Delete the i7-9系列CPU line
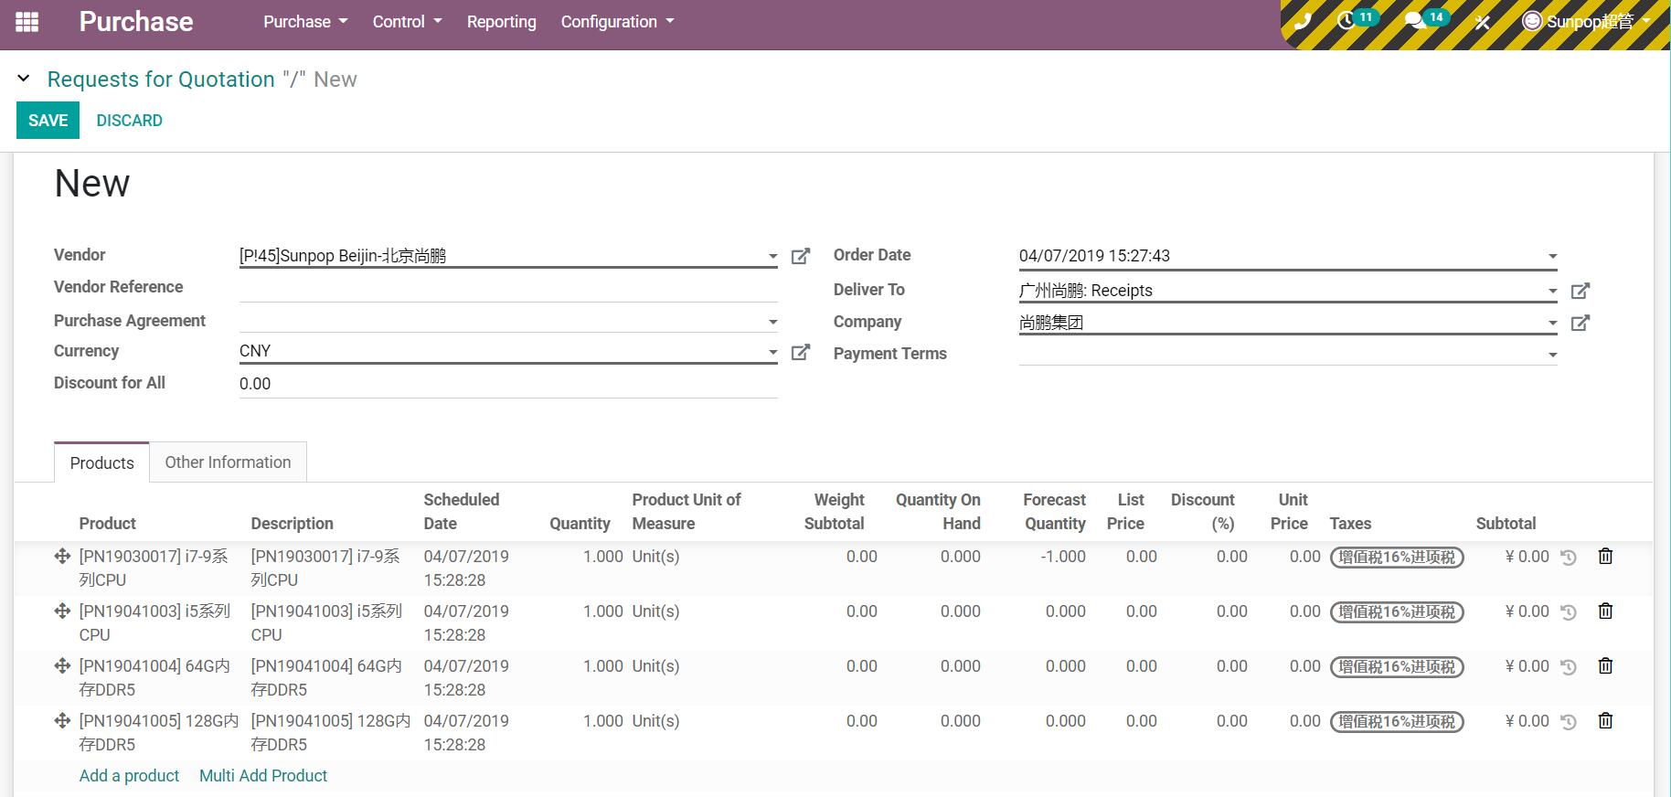This screenshot has width=1671, height=797. 1605,556
